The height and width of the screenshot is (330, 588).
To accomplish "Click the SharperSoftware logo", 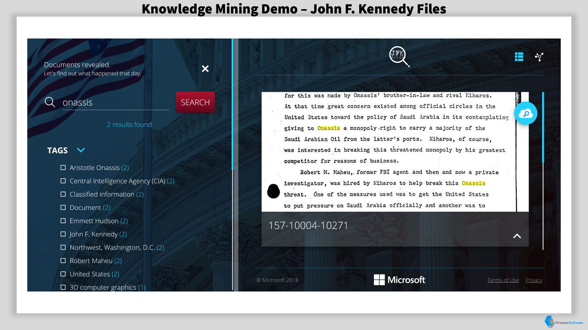I will tap(564, 322).
